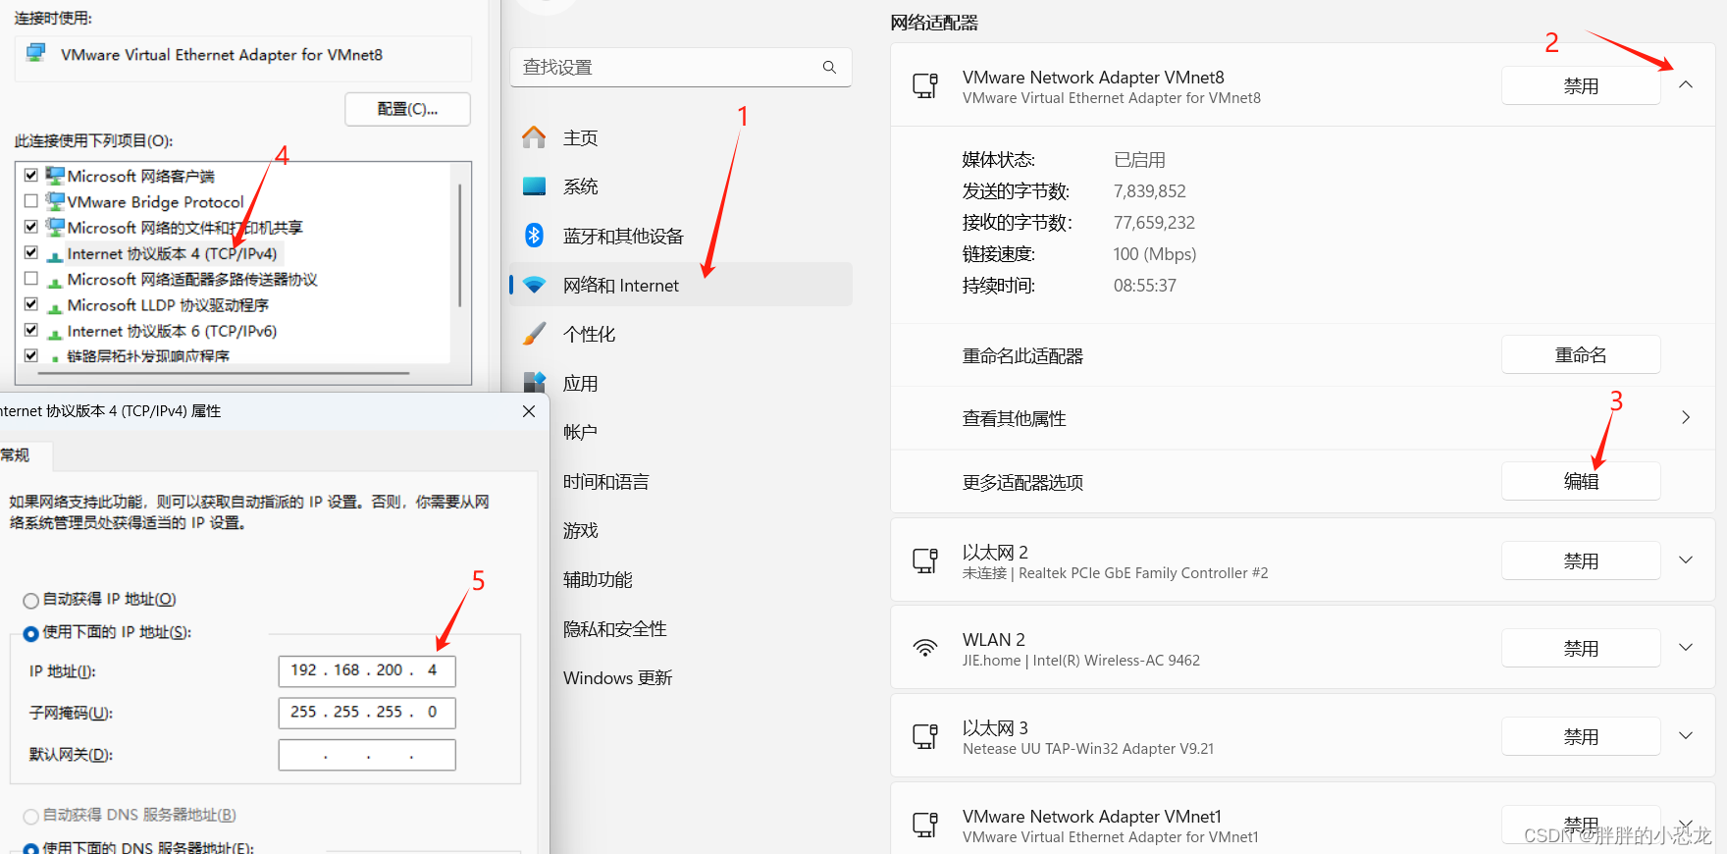This screenshot has width=1727, height=854.
Task: Toggle Microsoft 网络的文件和打印机共享 checkbox
Action: tap(31, 226)
